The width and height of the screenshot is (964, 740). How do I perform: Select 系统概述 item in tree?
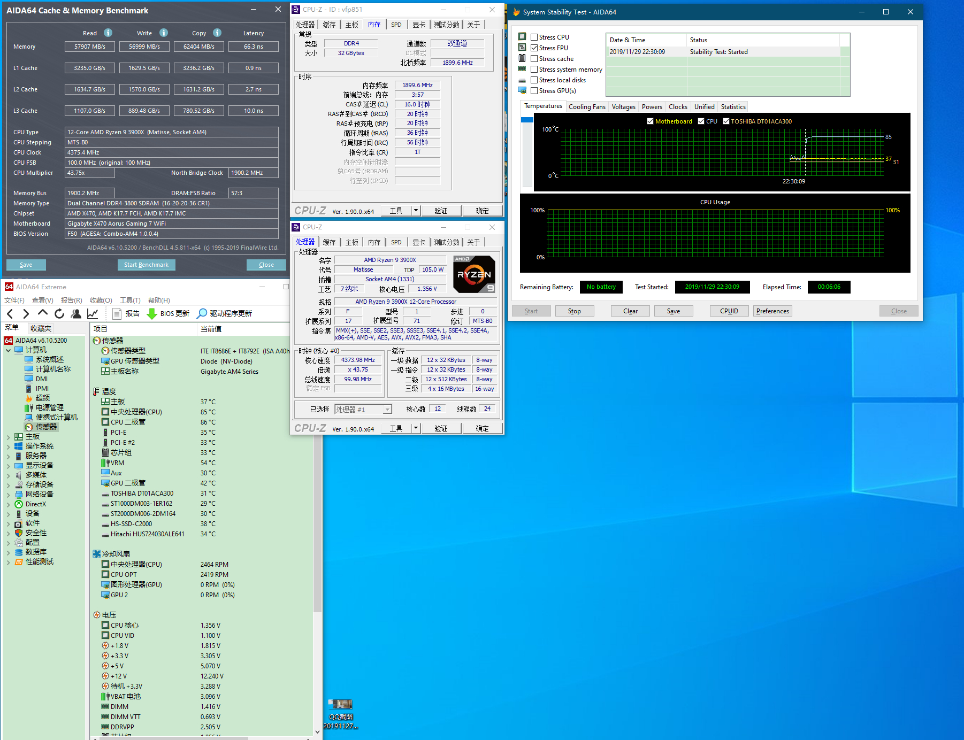pyautogui.click(x=49, y=359)
